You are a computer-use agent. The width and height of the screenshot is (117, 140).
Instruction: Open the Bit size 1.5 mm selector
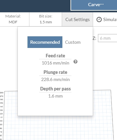click(46, 19)
